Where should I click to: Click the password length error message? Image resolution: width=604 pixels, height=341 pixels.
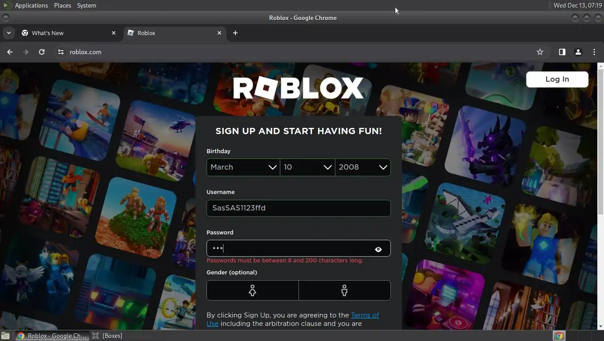(285, 261)
